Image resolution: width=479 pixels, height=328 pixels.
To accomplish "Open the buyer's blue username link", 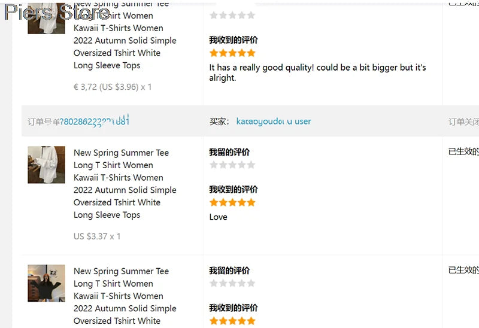I will pos(274,122).
